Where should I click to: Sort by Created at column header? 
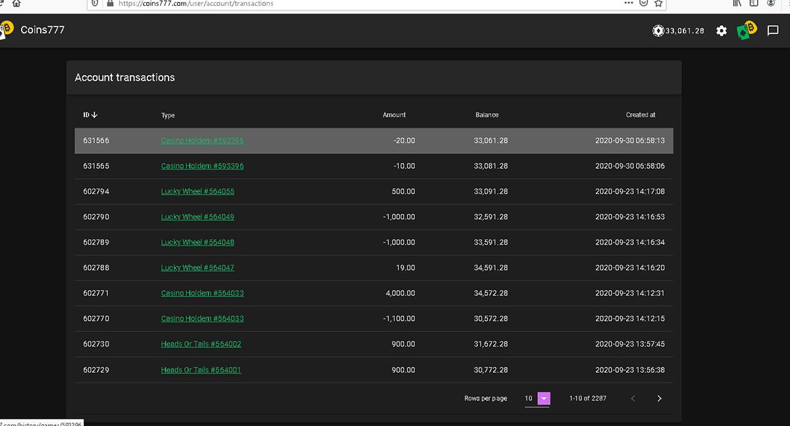pyautogui.click(x=641, y=115)
